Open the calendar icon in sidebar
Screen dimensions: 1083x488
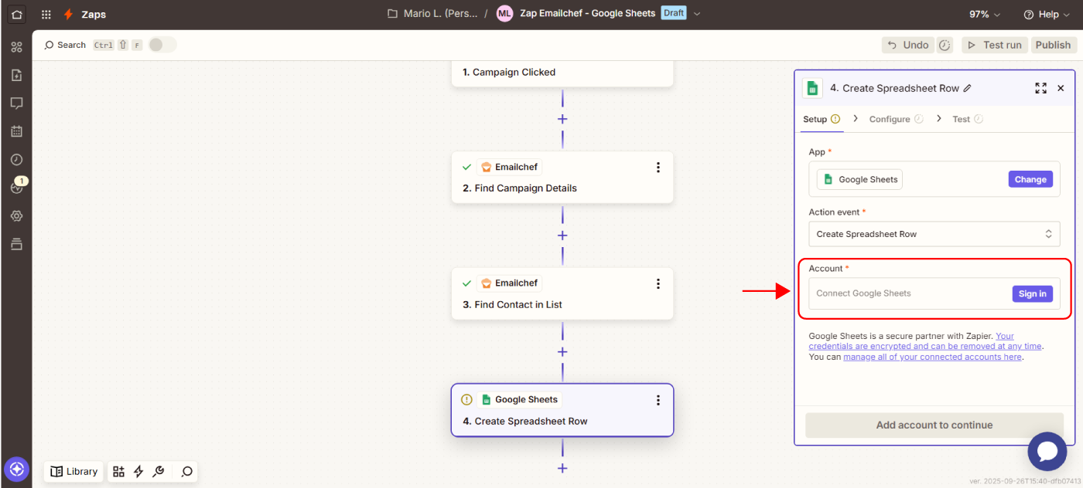pos(16,131)
